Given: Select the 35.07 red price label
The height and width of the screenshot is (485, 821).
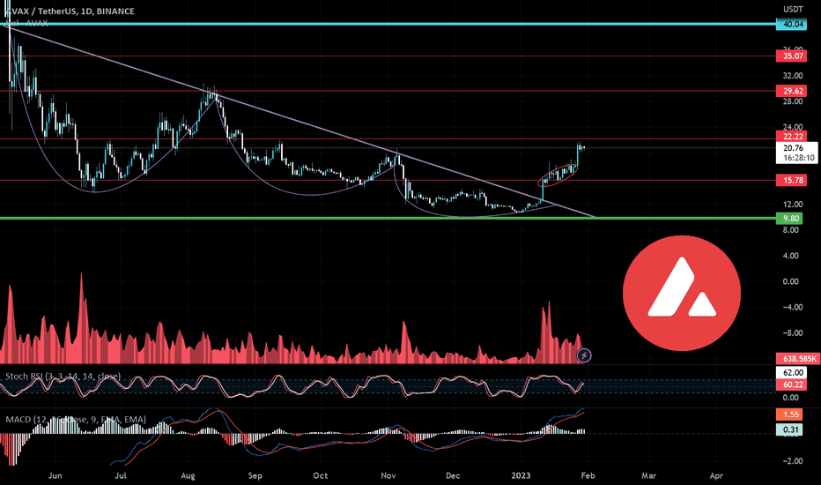Looking at the screenshot, I should tap(791, 56).
